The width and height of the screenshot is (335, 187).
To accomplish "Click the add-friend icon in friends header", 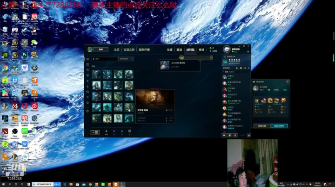I will (237, 68).
